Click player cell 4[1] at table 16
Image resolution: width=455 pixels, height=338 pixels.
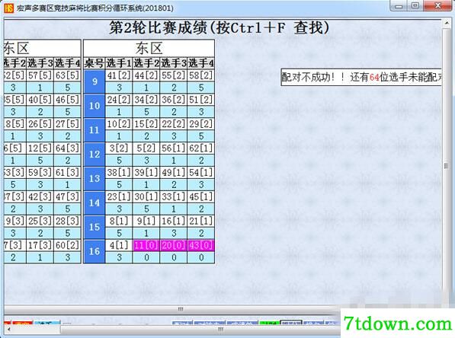(119, 246)
